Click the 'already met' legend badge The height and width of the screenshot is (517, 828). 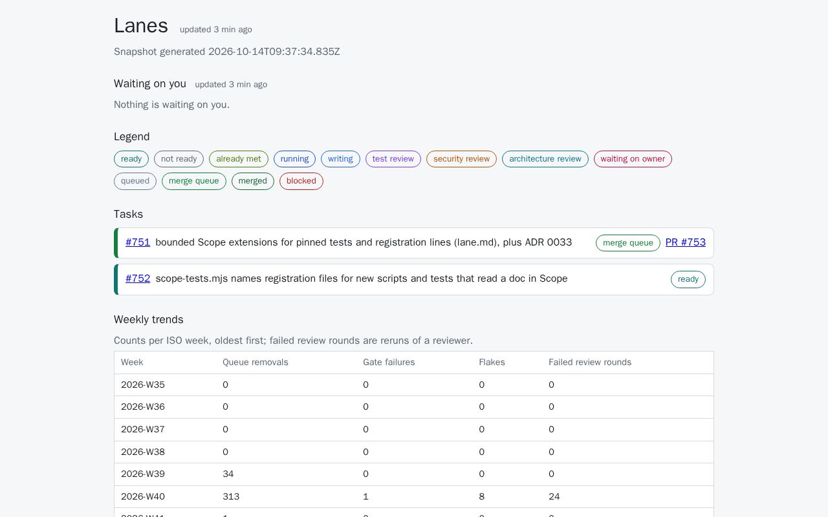coord(239,159)
